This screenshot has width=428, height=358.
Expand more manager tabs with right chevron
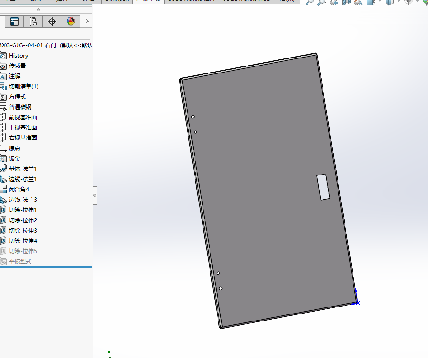[87, 22]
